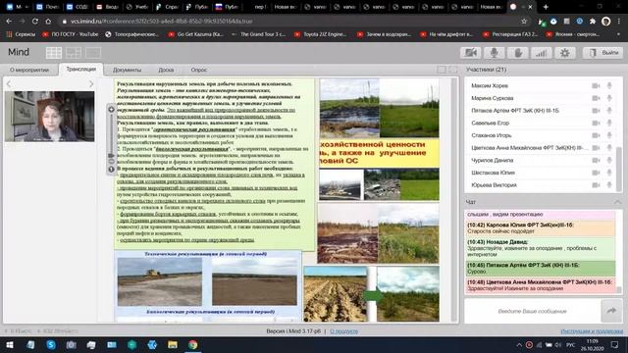Toggle microphone icon for Шестакова Юлия
The width and height of the screenshot is (628, 353).
609,173
